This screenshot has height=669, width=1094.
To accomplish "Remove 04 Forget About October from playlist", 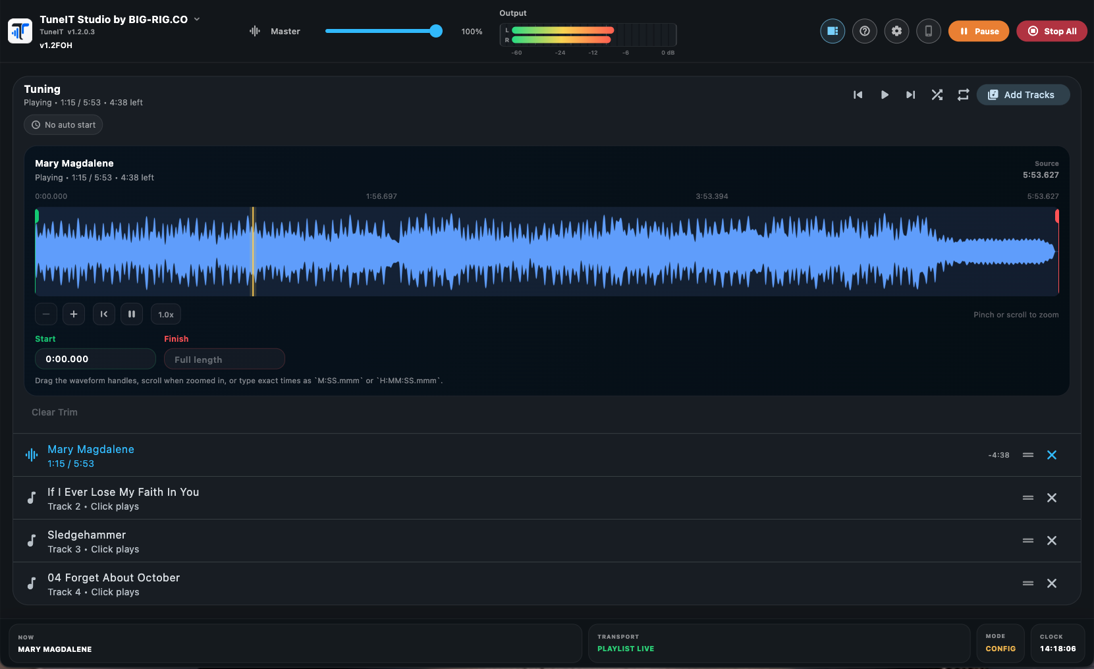I will pos(1052,583).
